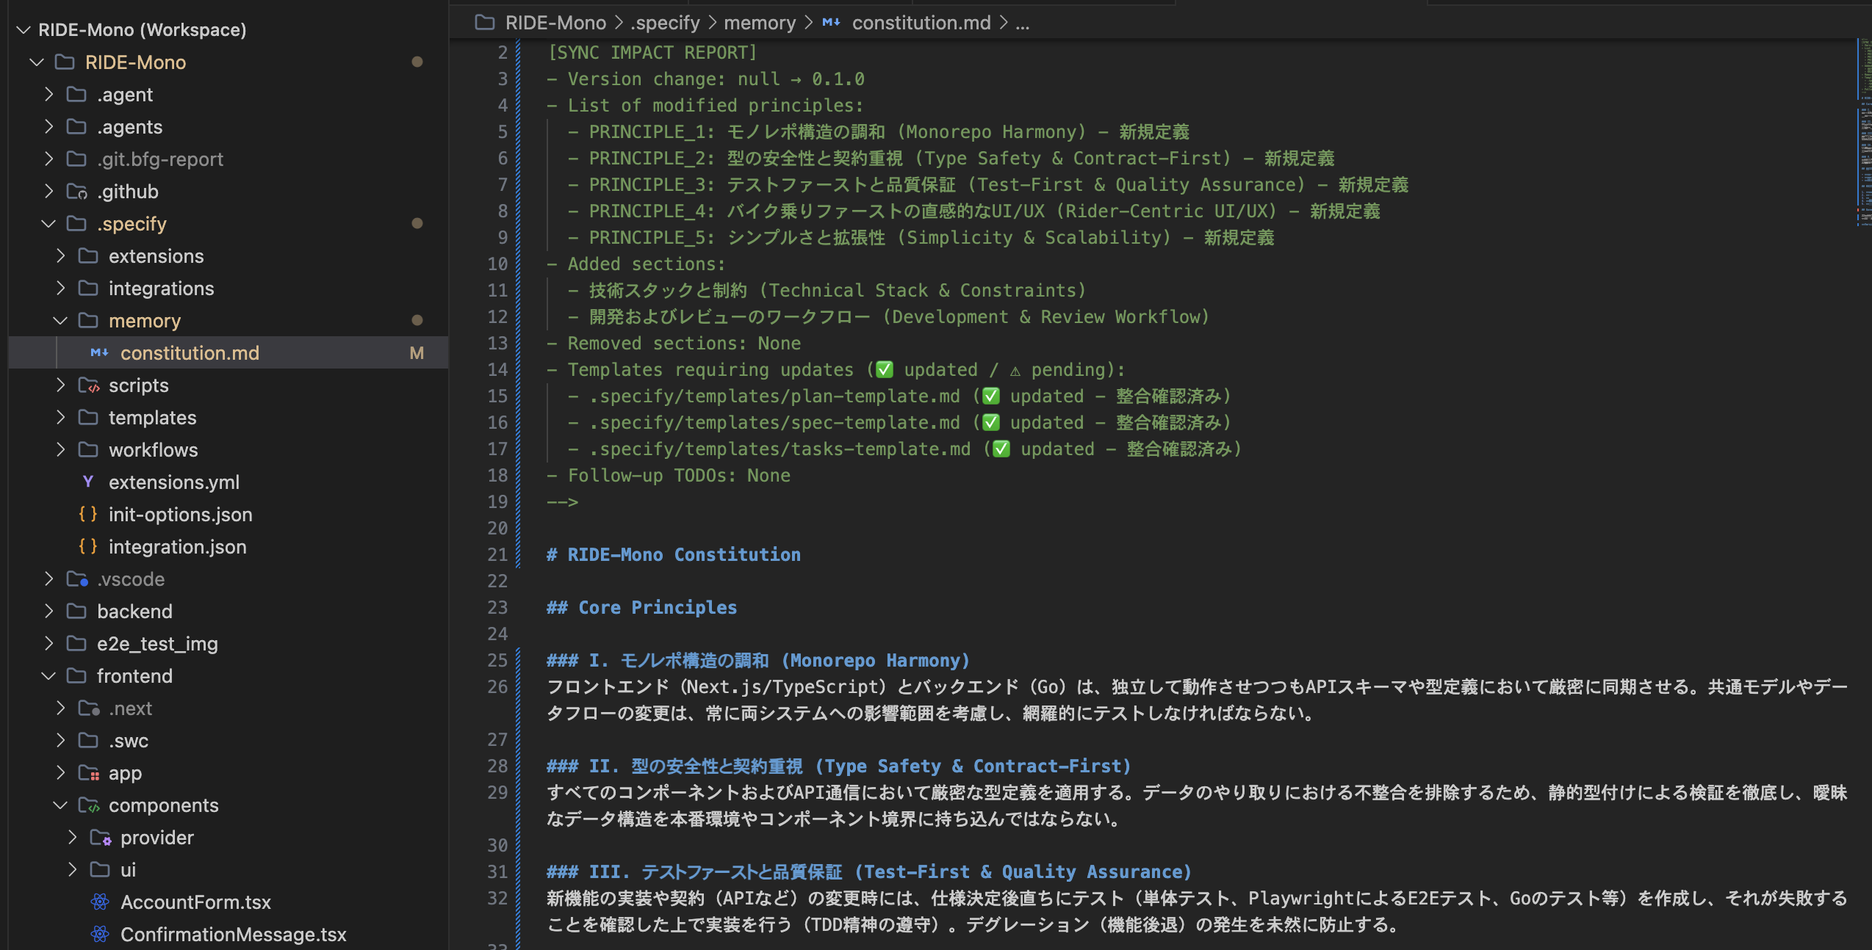Expand the .agents folder chevron

pos(48,126)
